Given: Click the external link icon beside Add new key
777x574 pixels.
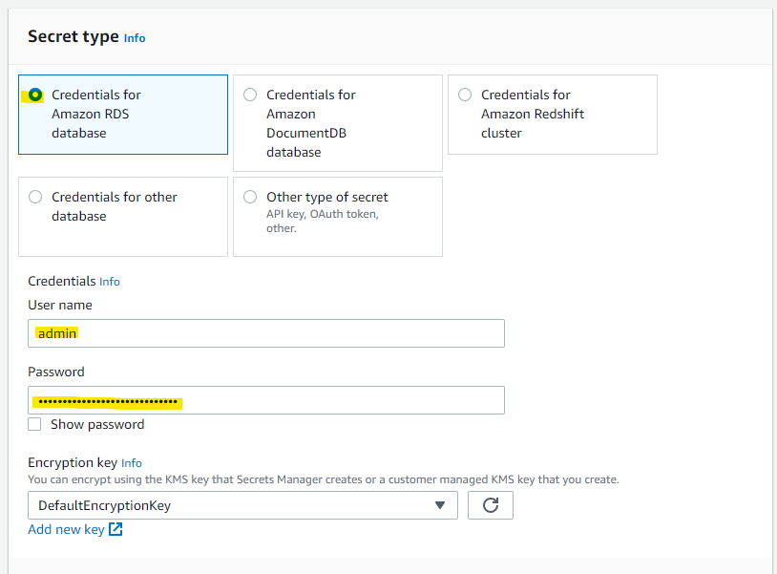Looking at the screenshot, I should [x=115, y=529].
